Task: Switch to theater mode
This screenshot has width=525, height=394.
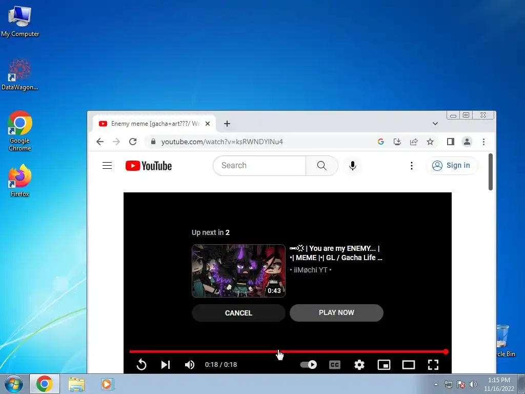Action: (x=409, y=365)
